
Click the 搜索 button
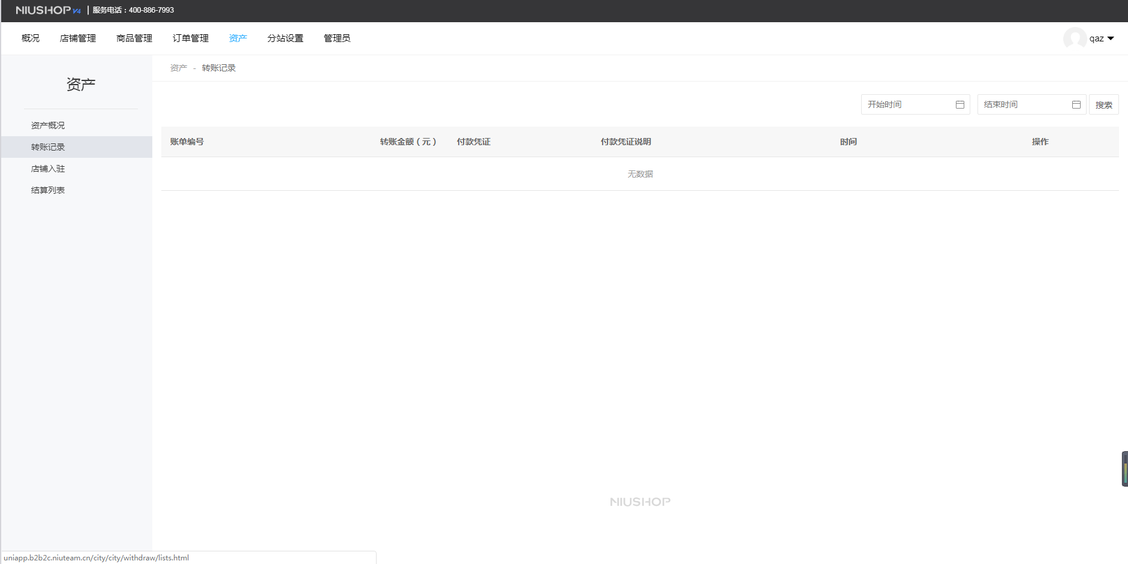[x=1104, y=104]
